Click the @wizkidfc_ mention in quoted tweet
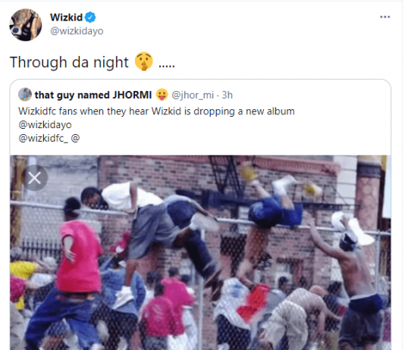The height and width of the screenshot is (350, 405). (x=43, y=138)
